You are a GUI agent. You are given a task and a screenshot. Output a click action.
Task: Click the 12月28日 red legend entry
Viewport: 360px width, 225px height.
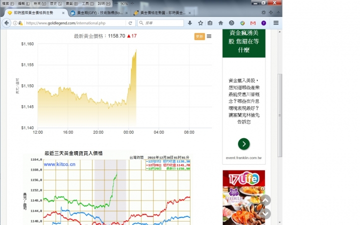(168, 165)
